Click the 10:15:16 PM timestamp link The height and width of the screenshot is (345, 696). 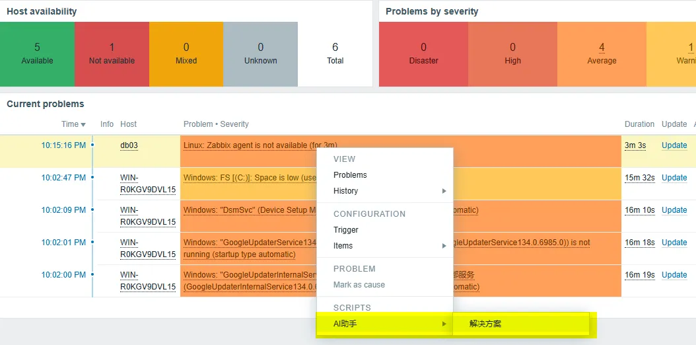pyautogui.click(x=63, y=145)
